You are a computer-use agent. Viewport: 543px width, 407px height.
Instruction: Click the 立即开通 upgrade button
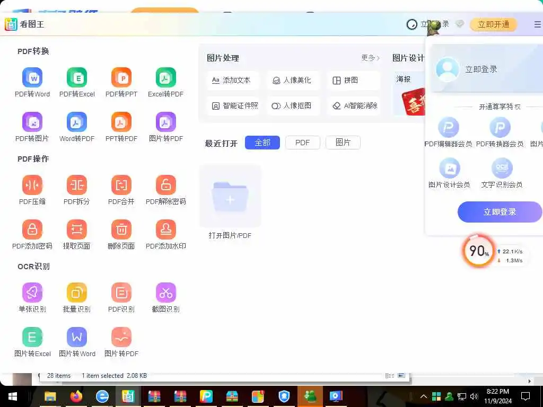(x=494, y=24)
